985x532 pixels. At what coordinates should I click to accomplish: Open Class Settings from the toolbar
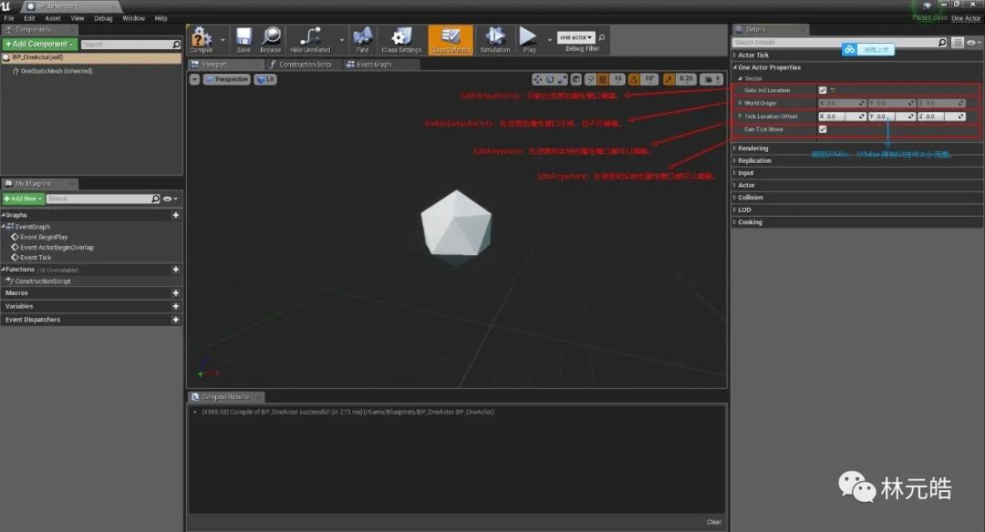point(401,39)
